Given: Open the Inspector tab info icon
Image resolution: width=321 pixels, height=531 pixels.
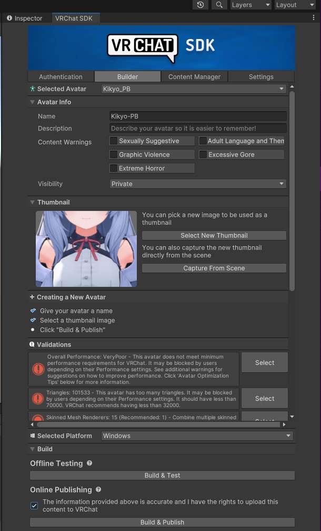Looking at the screenshot, I should pyautogui.click(x=9, y=18).
